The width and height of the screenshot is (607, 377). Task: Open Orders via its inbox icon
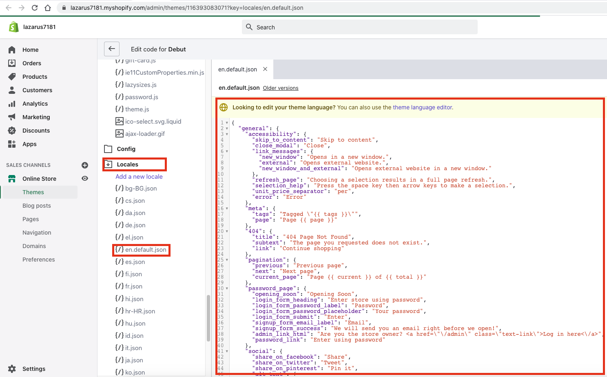tap(12, 63)
